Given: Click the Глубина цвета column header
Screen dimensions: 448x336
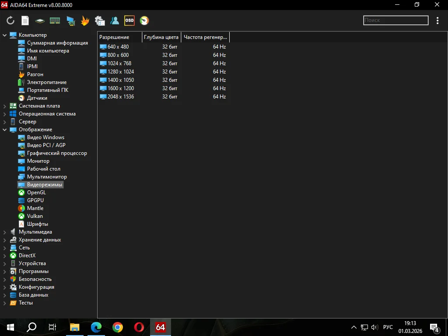Looking at the screenshot, I should pos(161,37).
